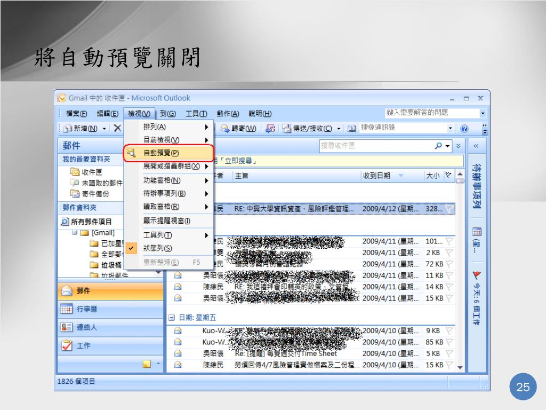Click the address book icon
546x410 pixels.
[x=352, y=129]
